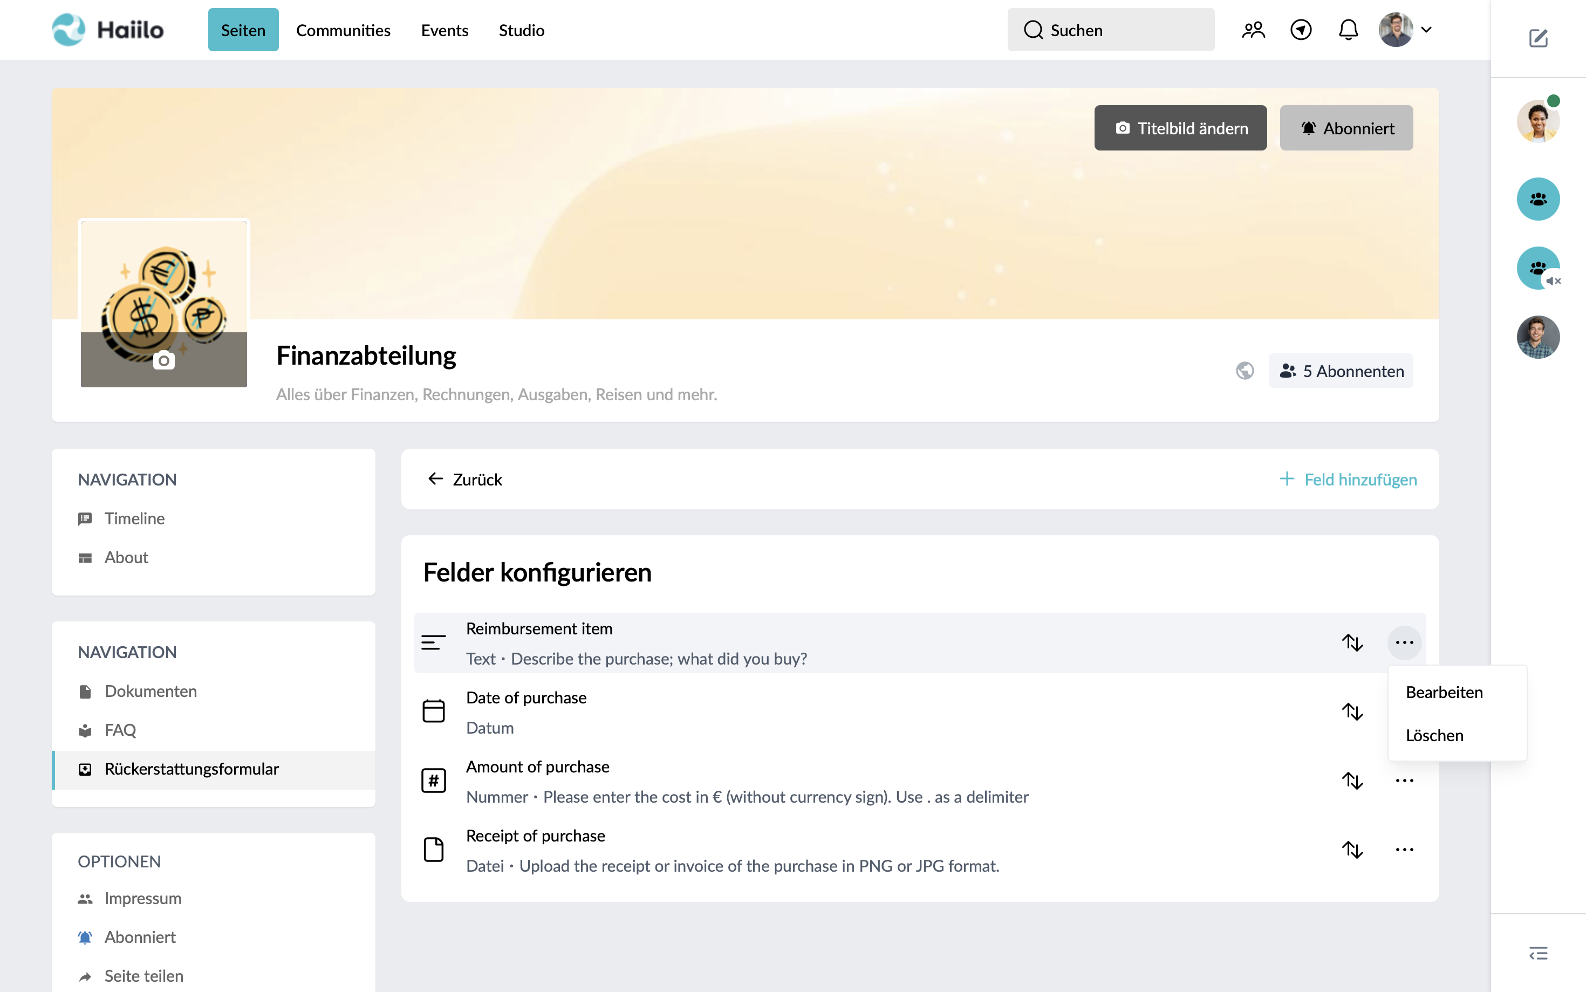Open user profile dropdown arrow
The width and height of the screenshot is (1586, 992).
(x=1426, y=30)
